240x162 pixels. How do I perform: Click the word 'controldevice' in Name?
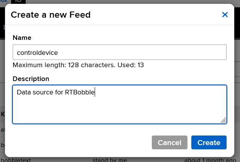[37, 53]
